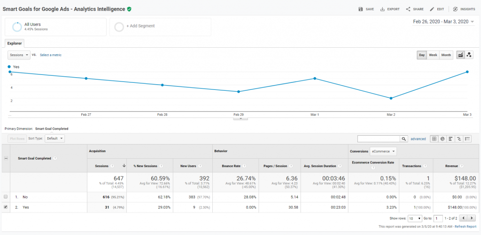Screen dimensions: 481x235
Task: Open the date range picker dropdown
Action: click(x=443, y=22)
